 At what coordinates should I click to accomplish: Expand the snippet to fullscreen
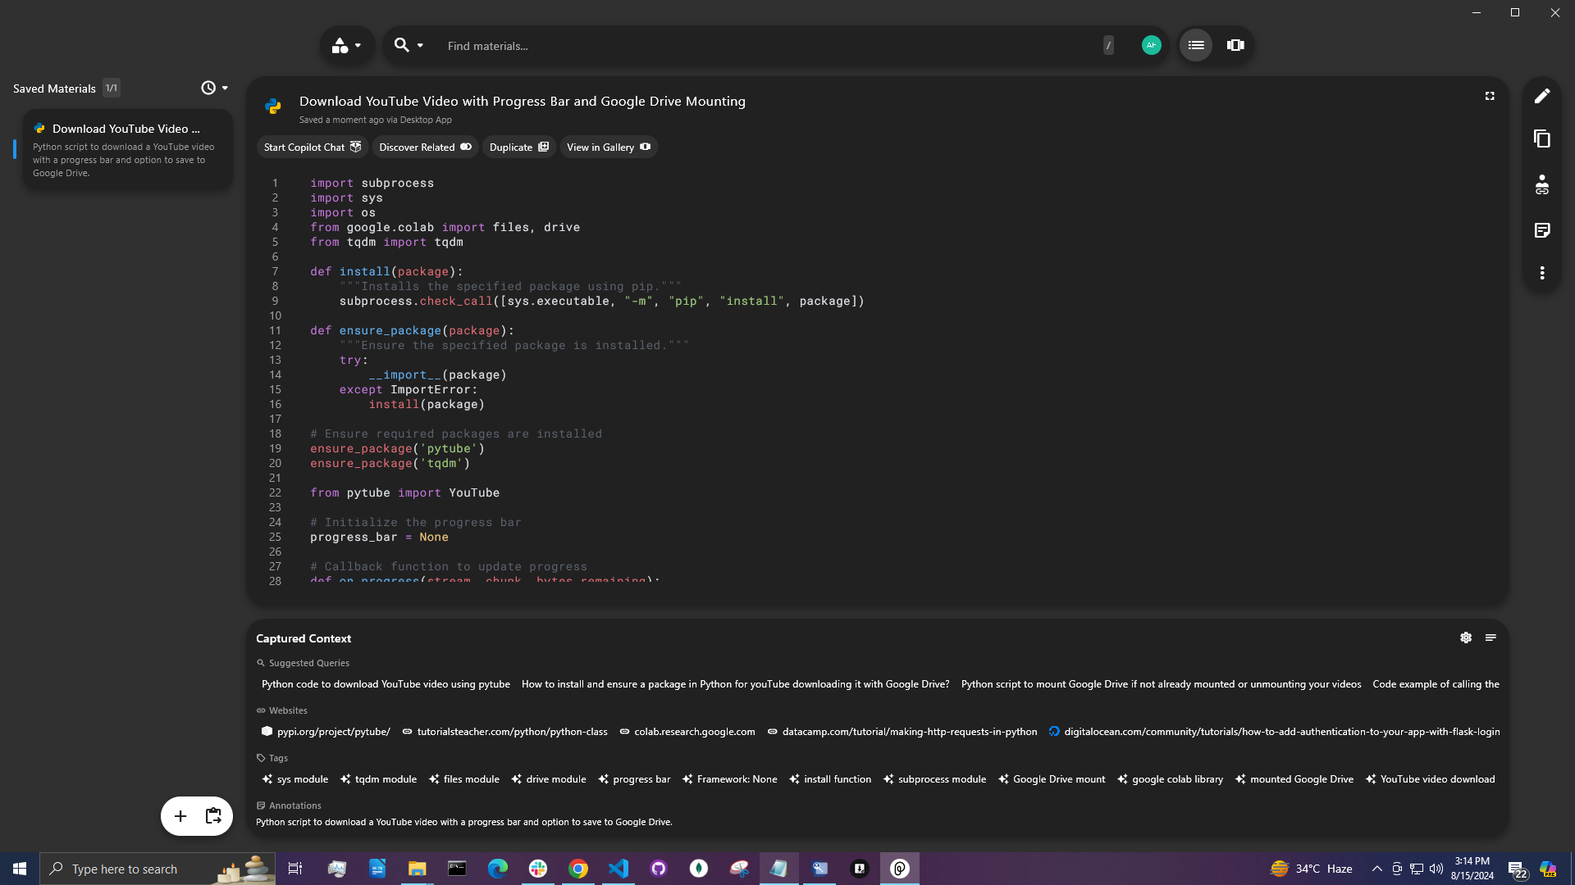[1490, 97]
